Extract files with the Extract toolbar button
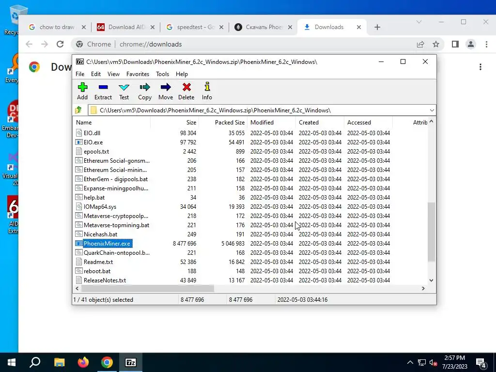 tap(103, 91)
